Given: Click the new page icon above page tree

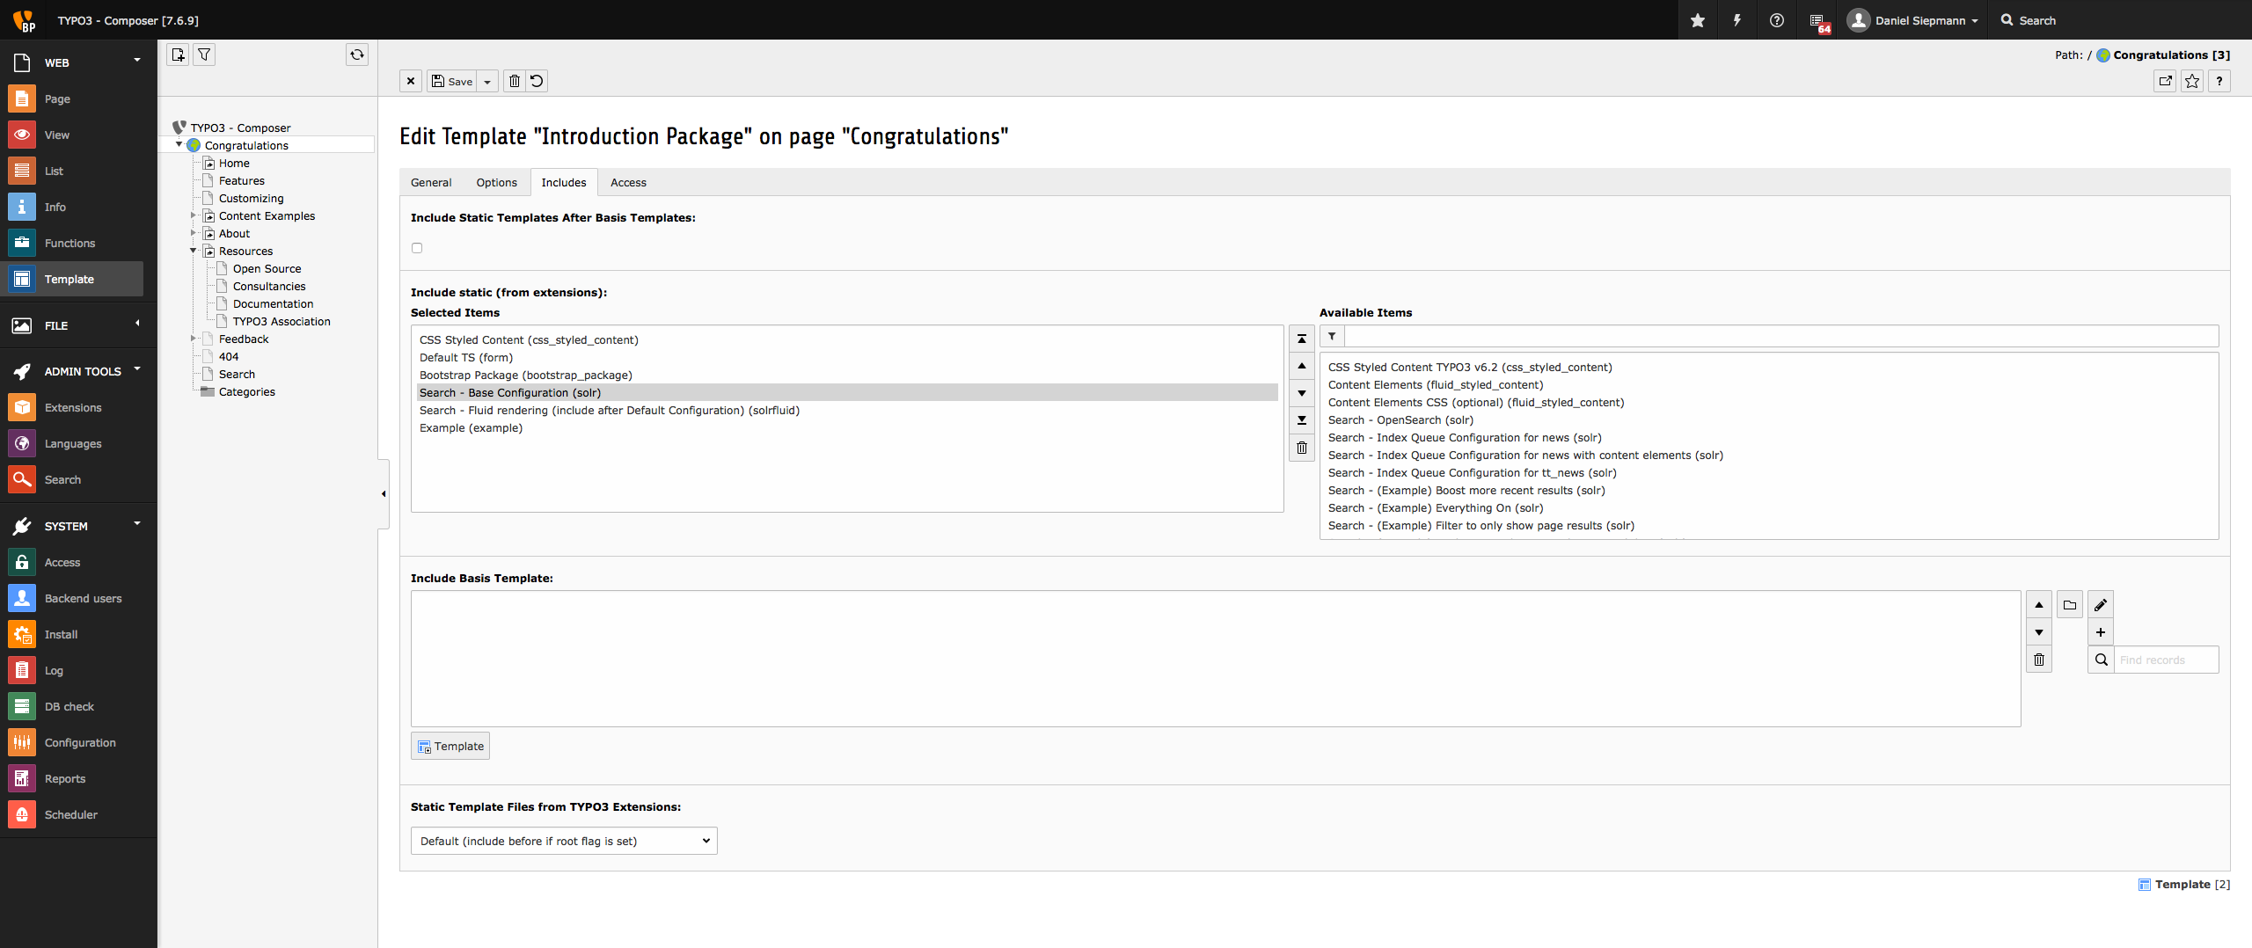Looking at the screenshot, I should point(179,55).
